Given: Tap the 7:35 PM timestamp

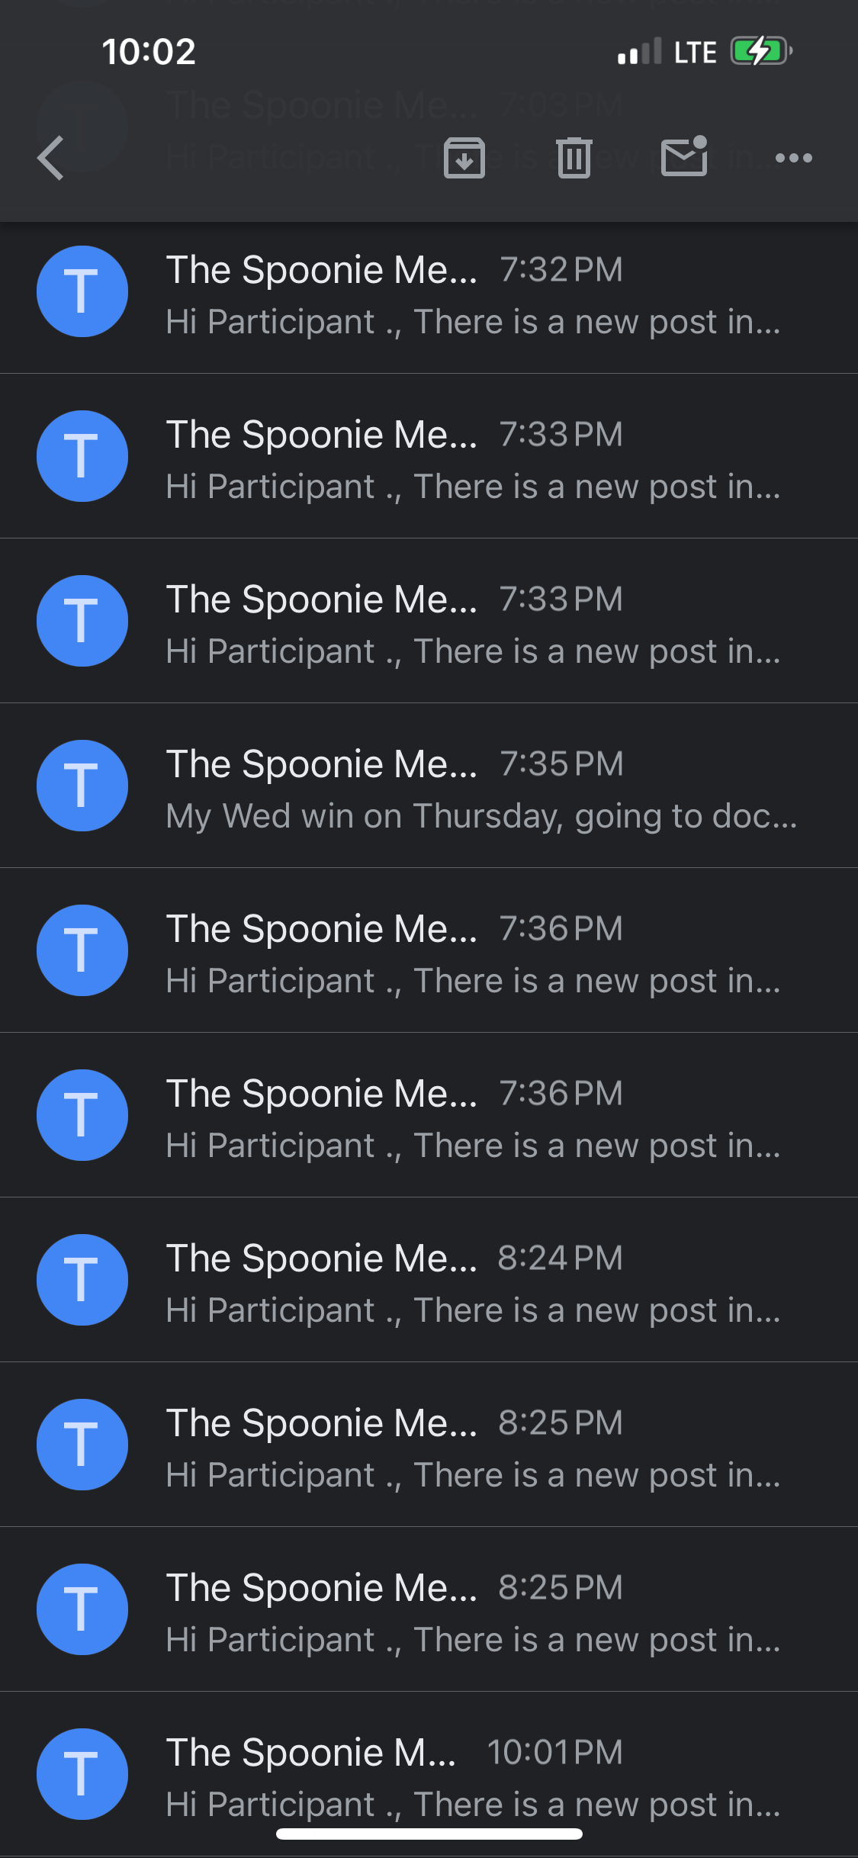Looking at the screenshot, I should point(561,764).
